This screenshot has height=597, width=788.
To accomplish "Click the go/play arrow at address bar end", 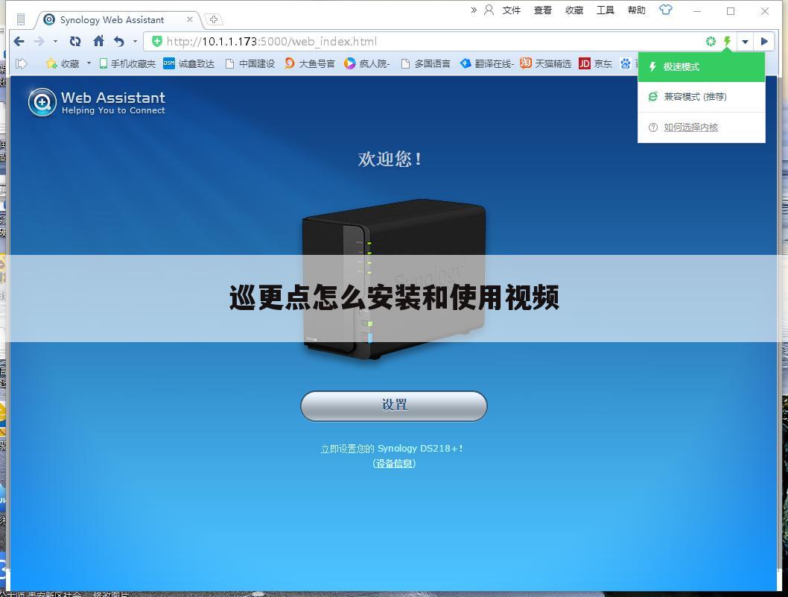I will pos(764,41).
